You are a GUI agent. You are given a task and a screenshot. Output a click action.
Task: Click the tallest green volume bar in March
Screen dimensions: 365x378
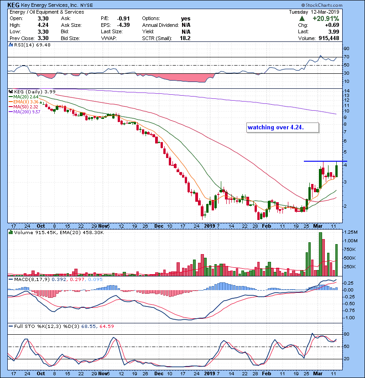pos(321,254)
